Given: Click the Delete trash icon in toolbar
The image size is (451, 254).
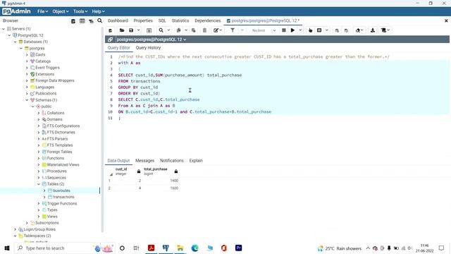Looking at the screenshot, I should click(x=204, y=30).
